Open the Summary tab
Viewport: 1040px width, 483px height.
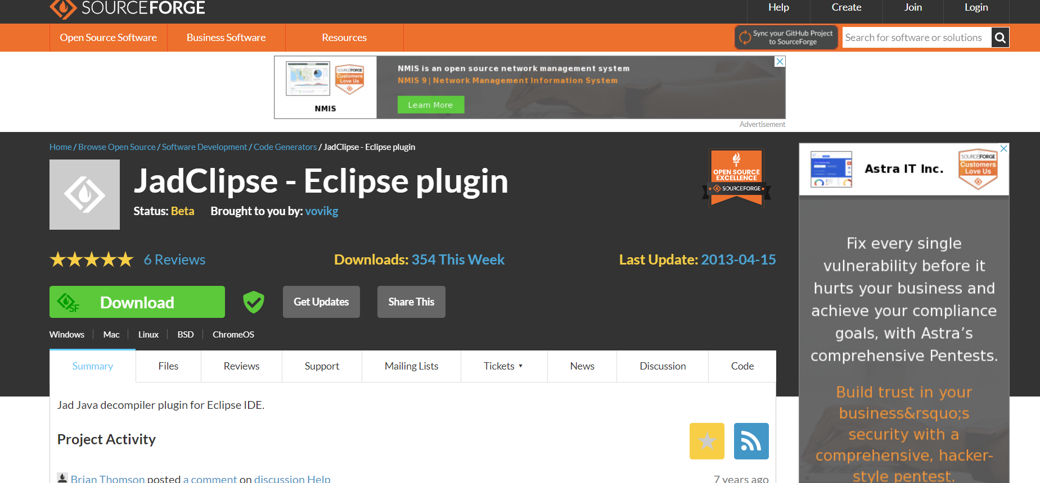click(x=93, y=366)
